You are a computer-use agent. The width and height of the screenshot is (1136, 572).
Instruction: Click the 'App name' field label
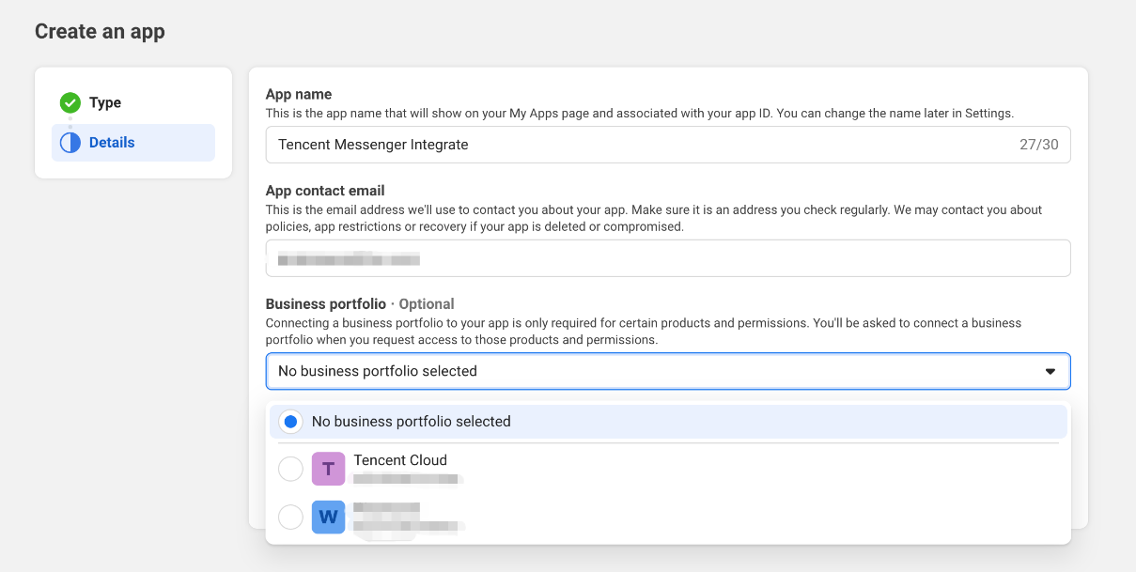[299, 94]
